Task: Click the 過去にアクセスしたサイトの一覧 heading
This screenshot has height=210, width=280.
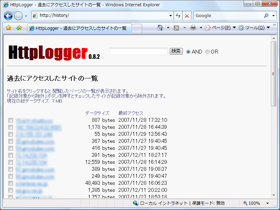Action: (x=52, y=78)
